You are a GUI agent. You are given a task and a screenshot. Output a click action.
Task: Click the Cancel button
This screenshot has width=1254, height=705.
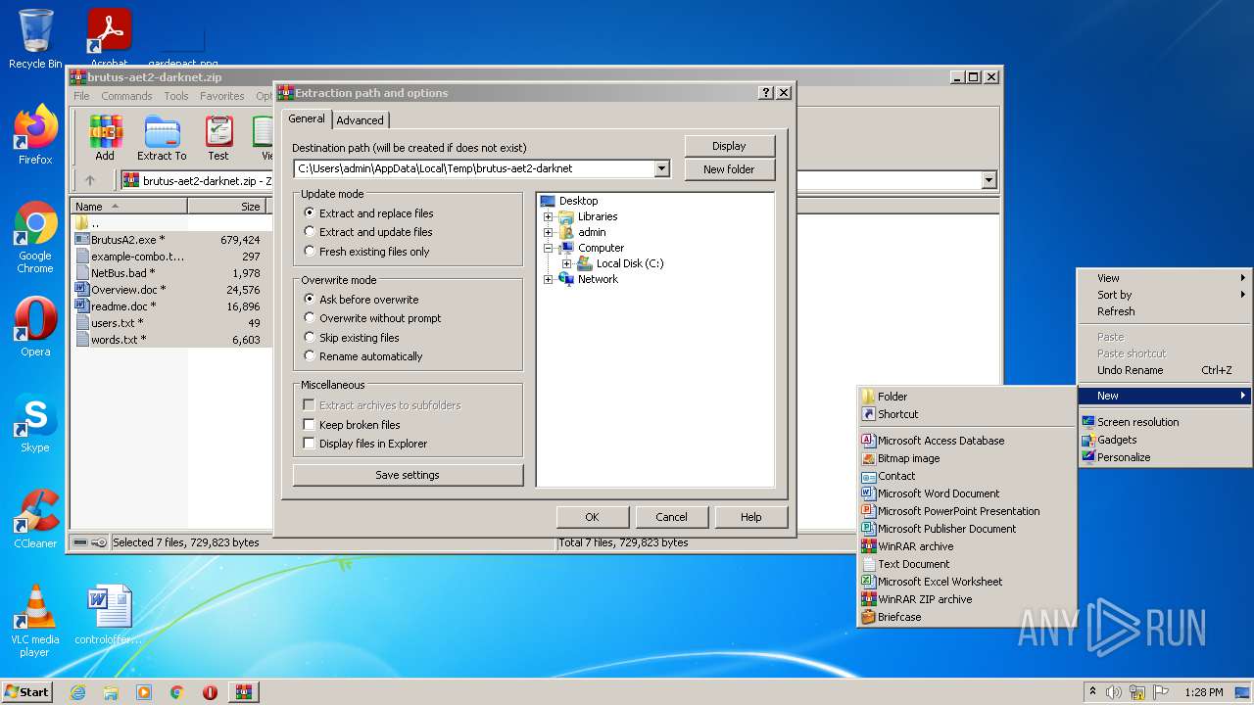(x=671, y=517)
